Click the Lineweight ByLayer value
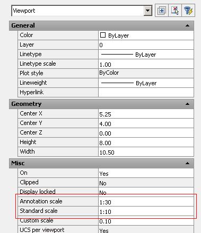Screen dimensions: 201x233 [x=146, y=83]
